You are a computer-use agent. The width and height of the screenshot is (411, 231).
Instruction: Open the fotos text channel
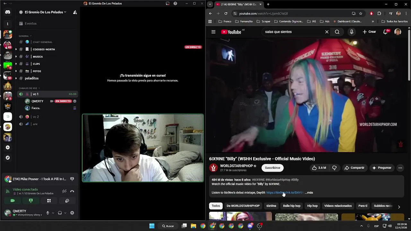pos(48,71)
